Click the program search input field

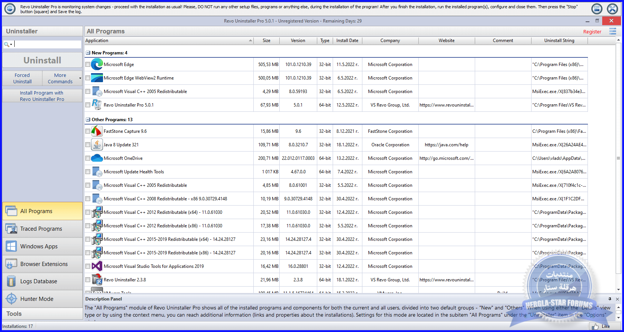tap(48, 44)
